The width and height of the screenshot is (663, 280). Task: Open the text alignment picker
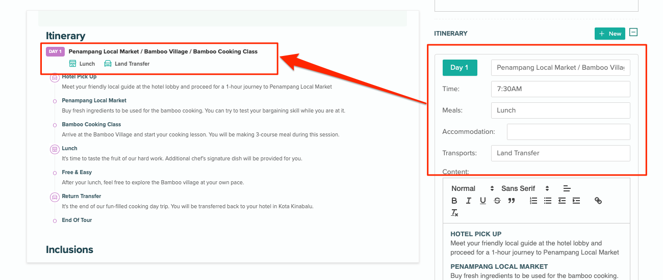tap(567, 188)
